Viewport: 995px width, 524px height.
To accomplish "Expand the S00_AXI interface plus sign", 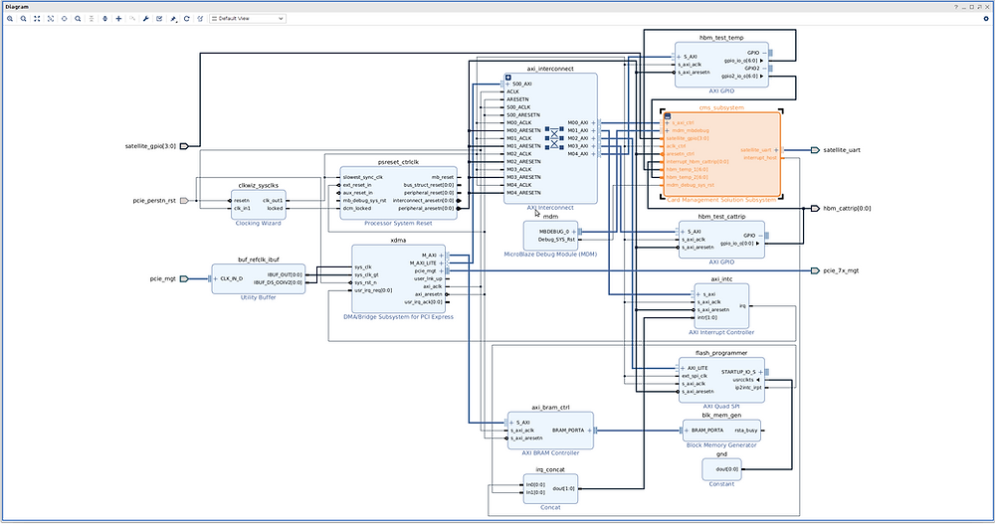I will tap(507, 84).
